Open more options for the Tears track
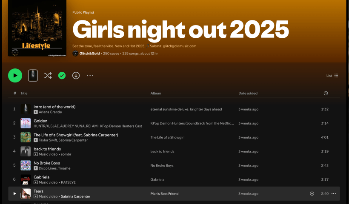 [333, 194]
